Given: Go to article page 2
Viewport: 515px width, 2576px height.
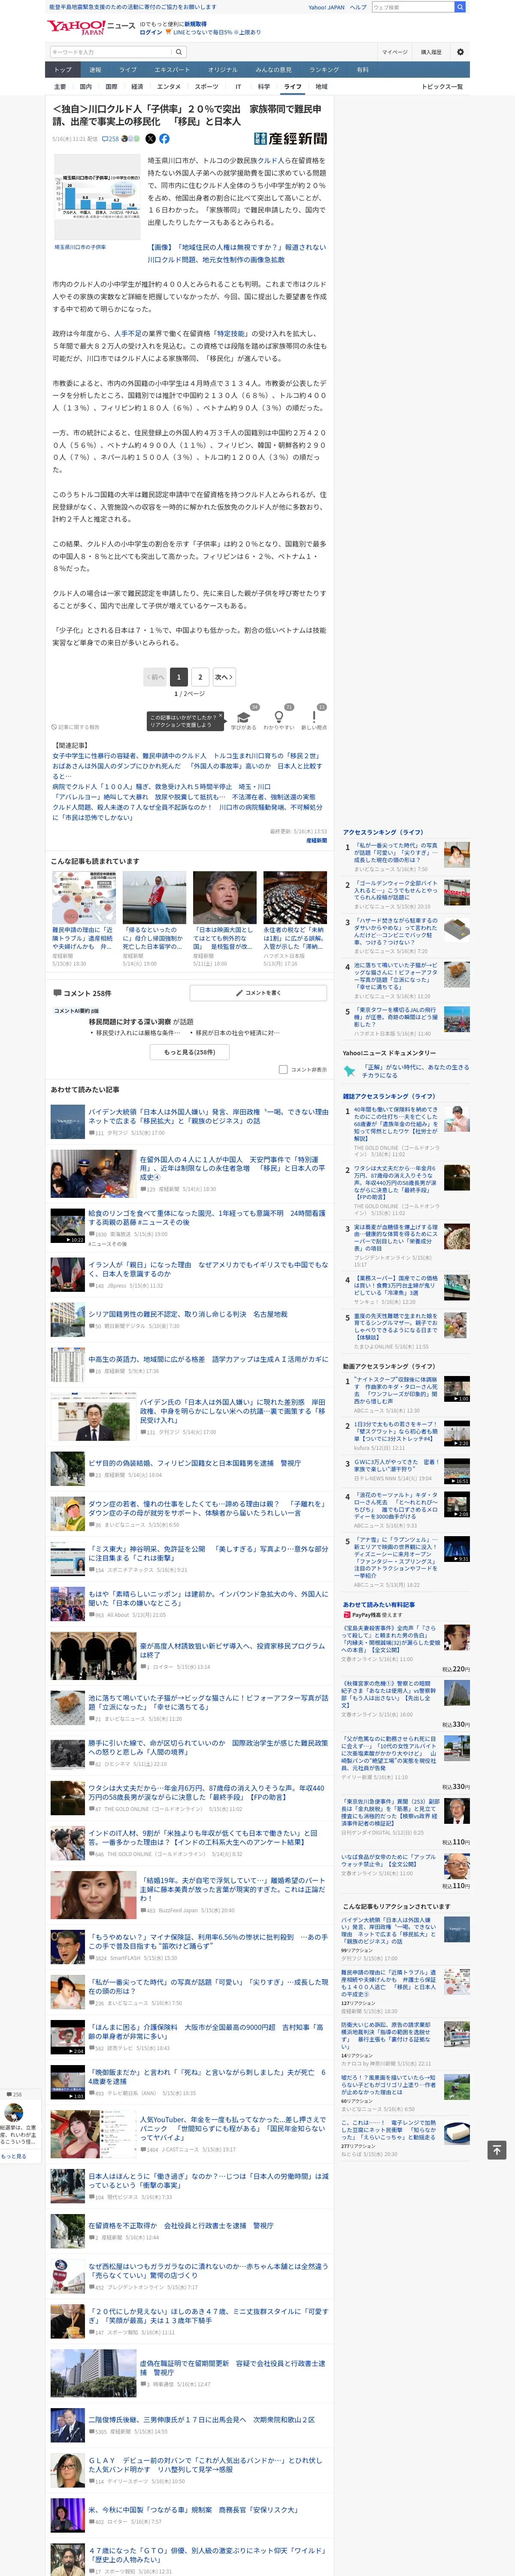Looking at the screenshot, I should [200, 677].
